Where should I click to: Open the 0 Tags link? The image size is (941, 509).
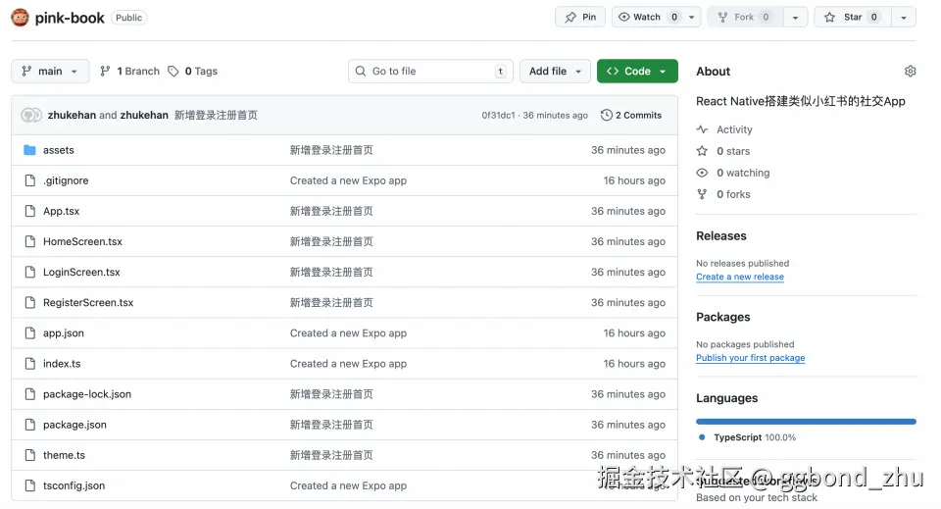193,71
